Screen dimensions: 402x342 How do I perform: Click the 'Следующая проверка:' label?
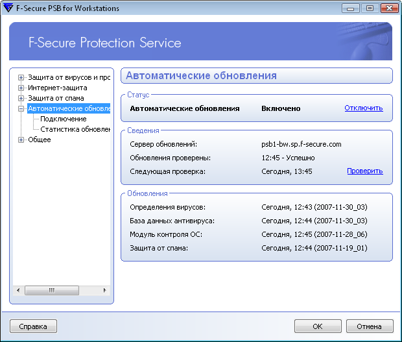click(168, 171)
